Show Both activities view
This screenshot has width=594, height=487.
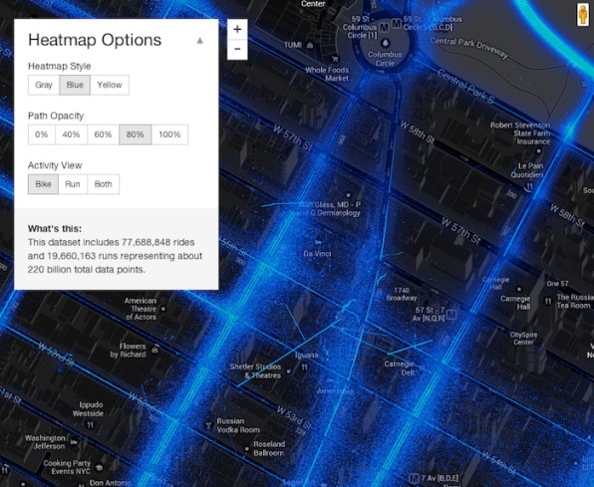(x=103, y=184)
